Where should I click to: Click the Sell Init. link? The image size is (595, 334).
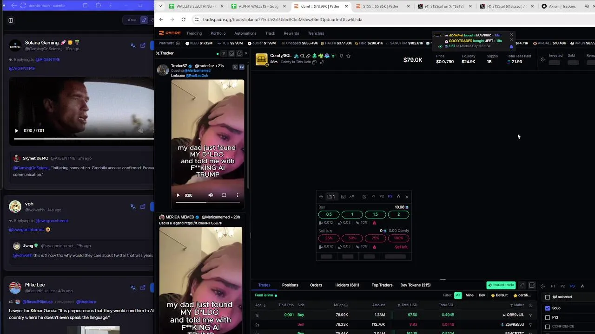pos(402,247)
